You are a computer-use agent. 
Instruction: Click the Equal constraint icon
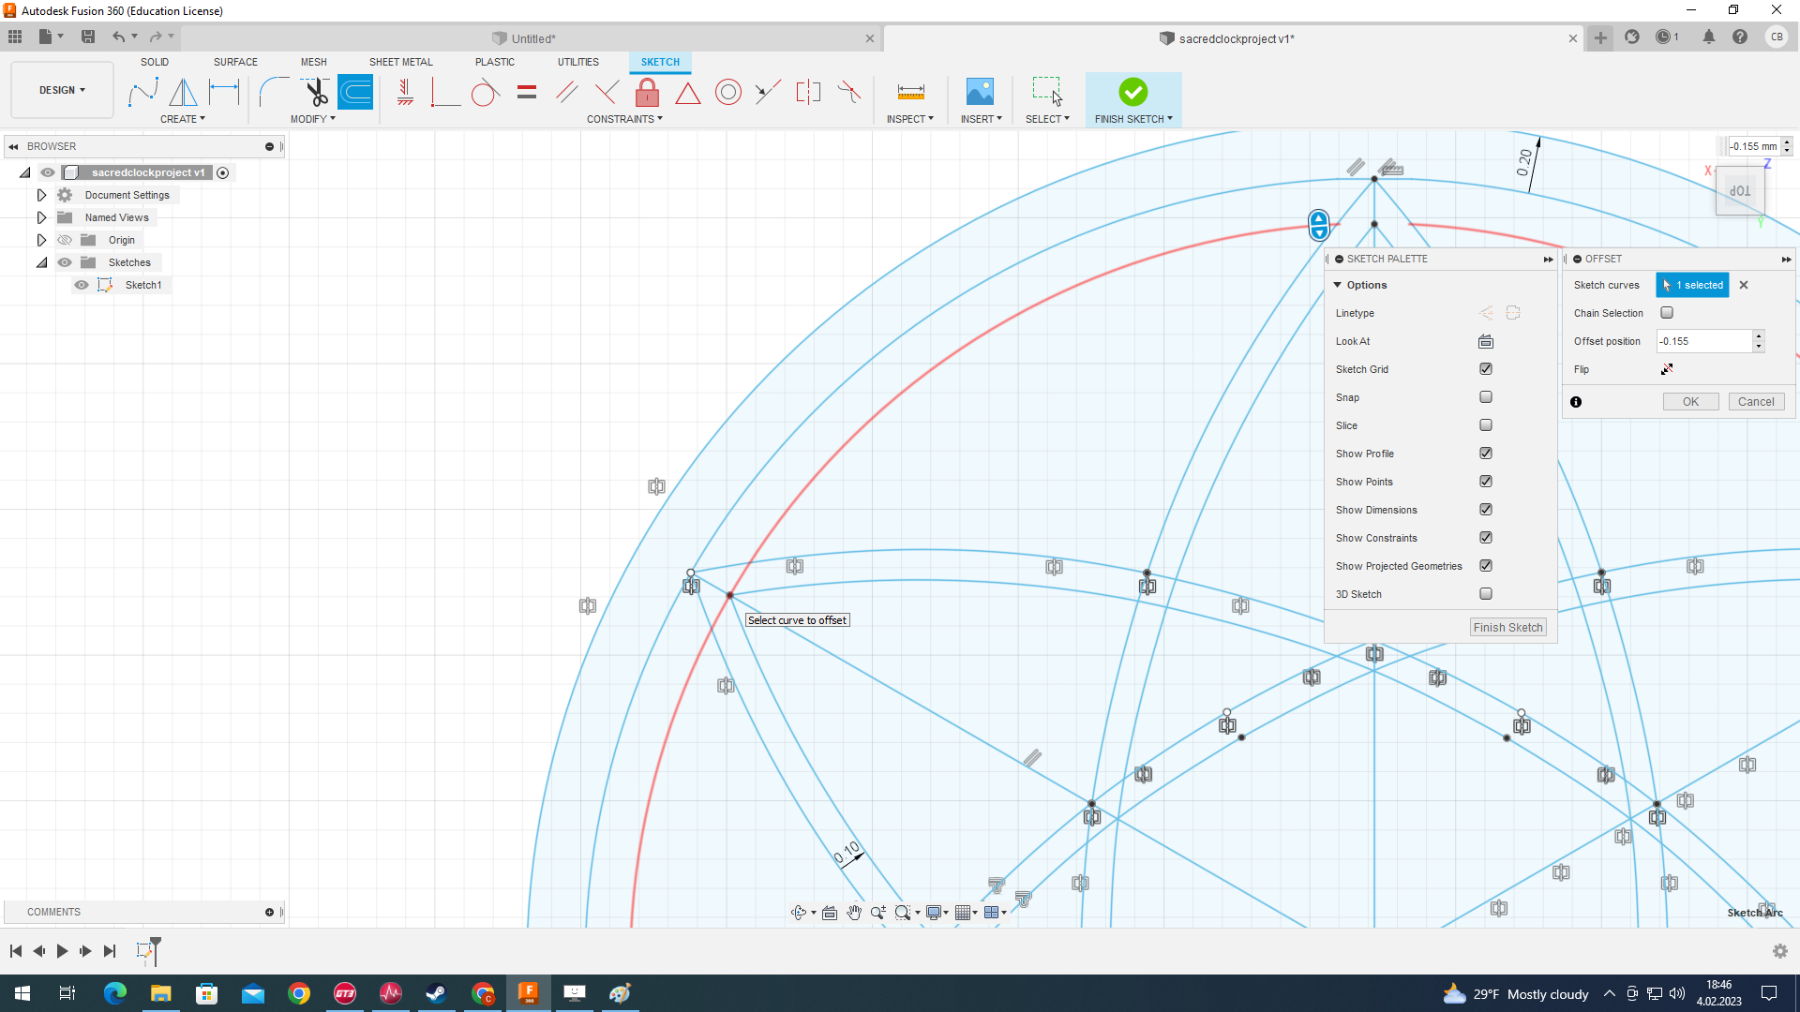(x=527, y=92)
